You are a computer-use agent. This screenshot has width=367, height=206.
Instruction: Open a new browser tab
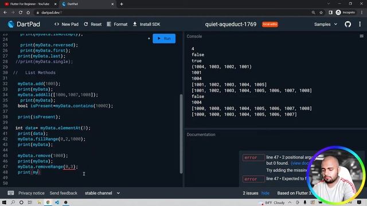pyautogui.click(x=122, y=4)
